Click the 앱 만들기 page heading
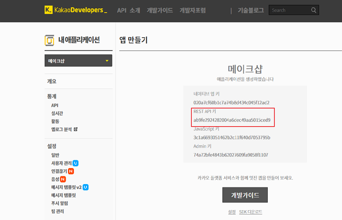This screenshot has width=342, height=220. click(x=134, y=40)
